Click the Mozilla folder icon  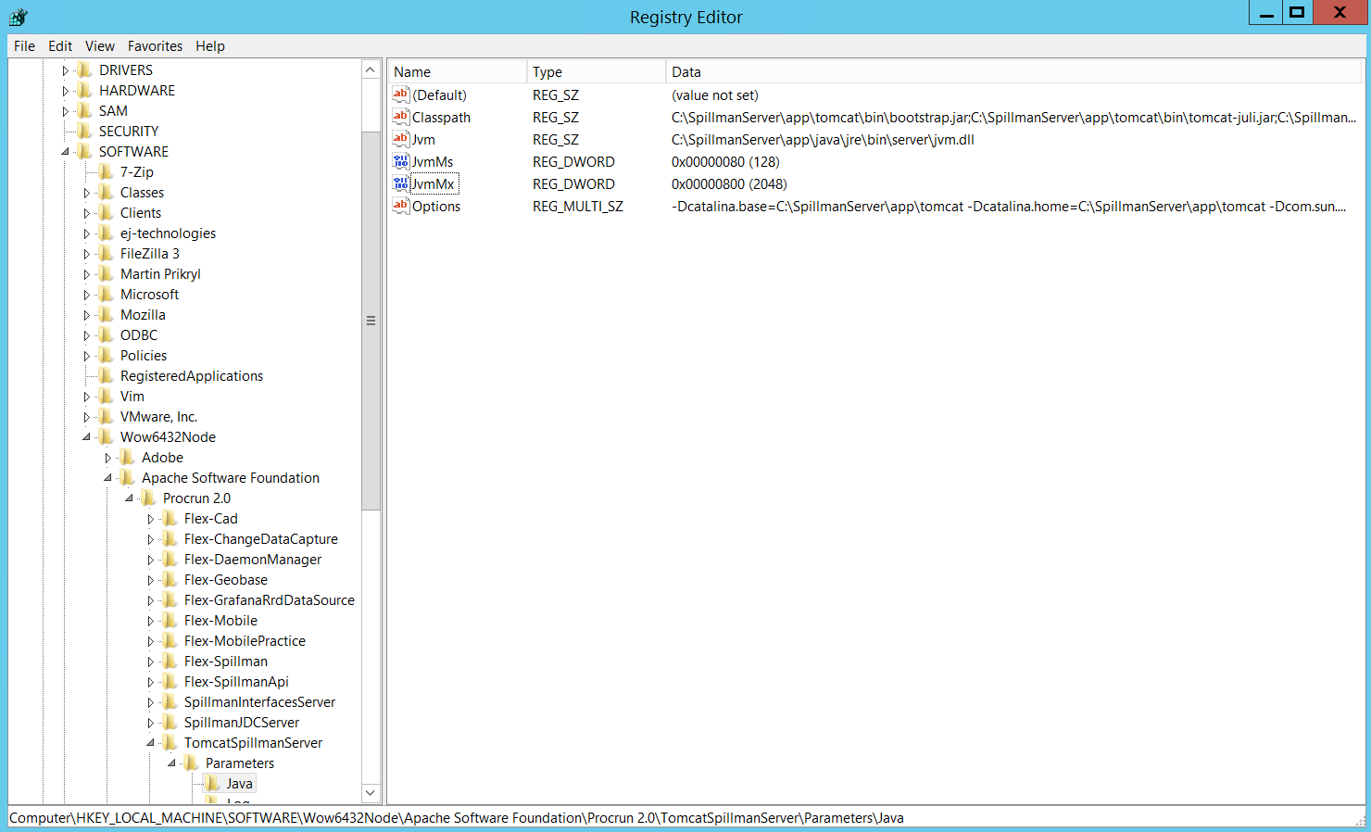[107, 315]
